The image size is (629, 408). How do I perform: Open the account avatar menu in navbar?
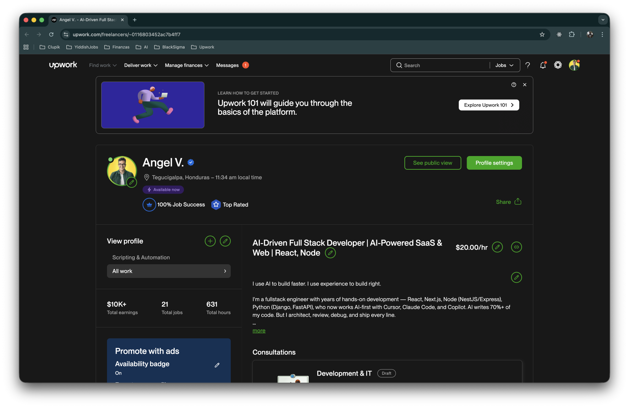coord(574,65)
